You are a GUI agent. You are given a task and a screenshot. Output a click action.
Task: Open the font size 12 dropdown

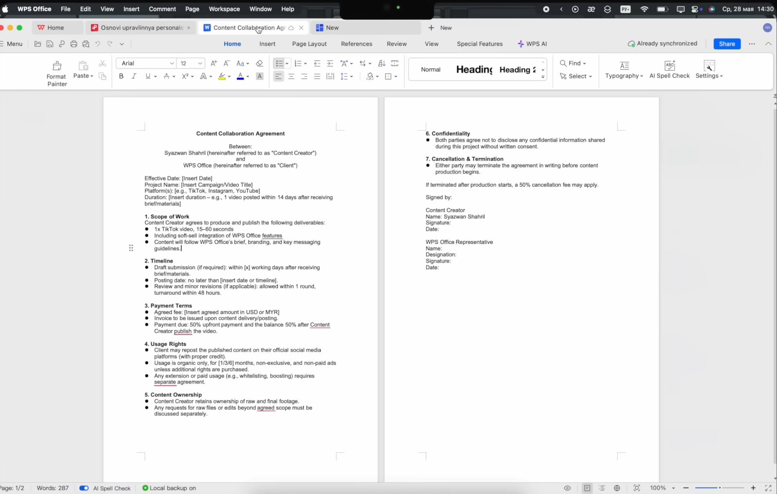[200, 63]
